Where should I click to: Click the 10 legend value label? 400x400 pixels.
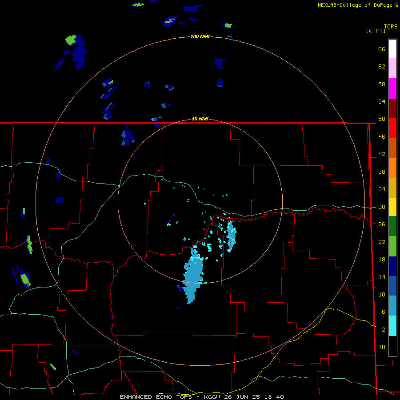[382, 295]
